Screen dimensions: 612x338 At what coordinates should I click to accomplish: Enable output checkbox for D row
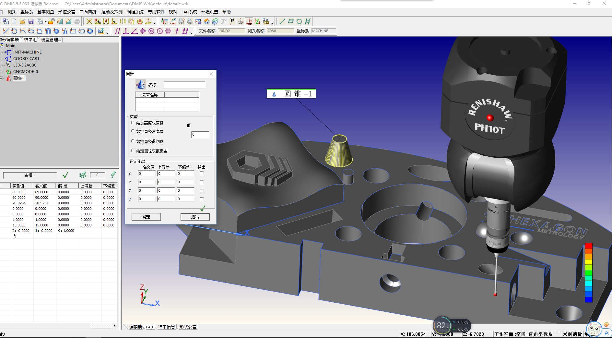pyautogui.click(x=202, y=199)
